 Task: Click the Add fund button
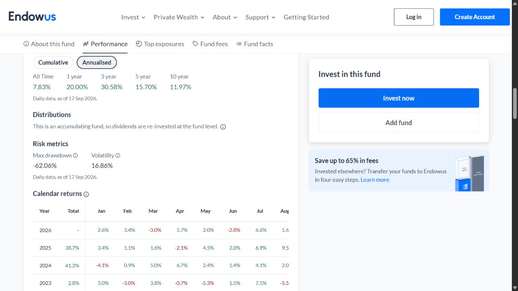click(399, 123)
